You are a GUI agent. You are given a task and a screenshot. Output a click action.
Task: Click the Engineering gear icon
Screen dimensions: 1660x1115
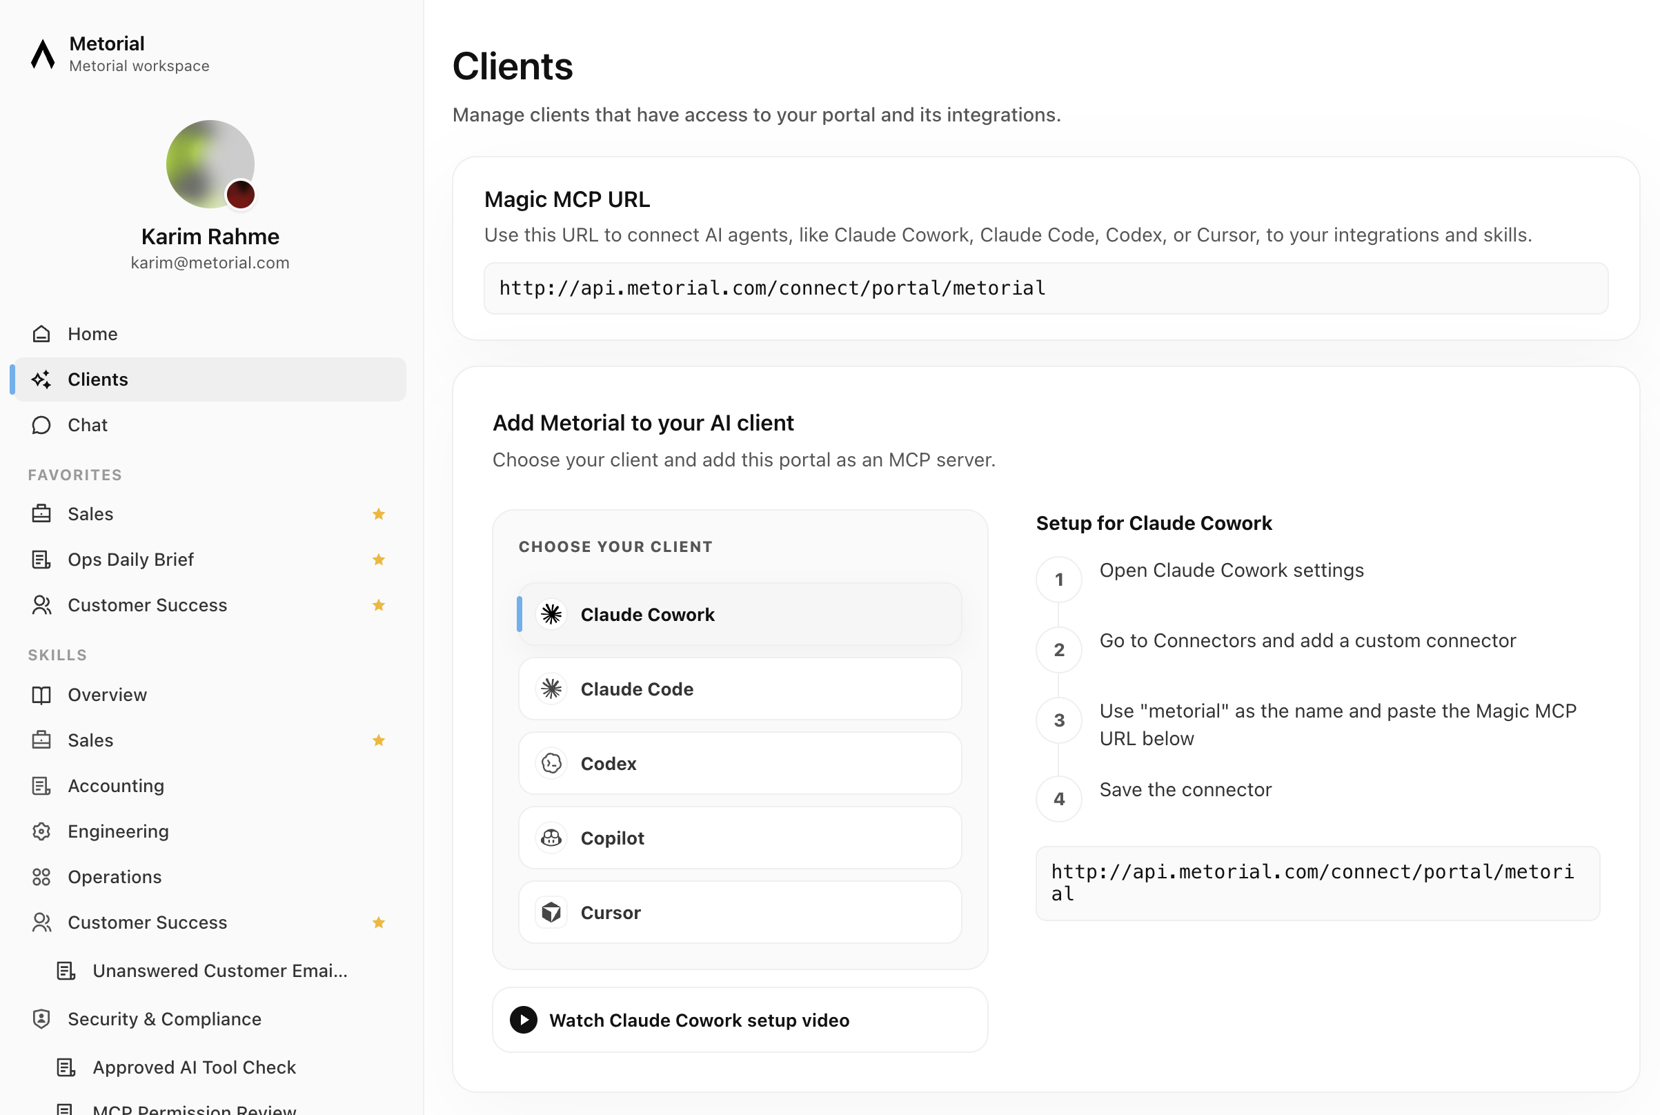pos(41,831)
